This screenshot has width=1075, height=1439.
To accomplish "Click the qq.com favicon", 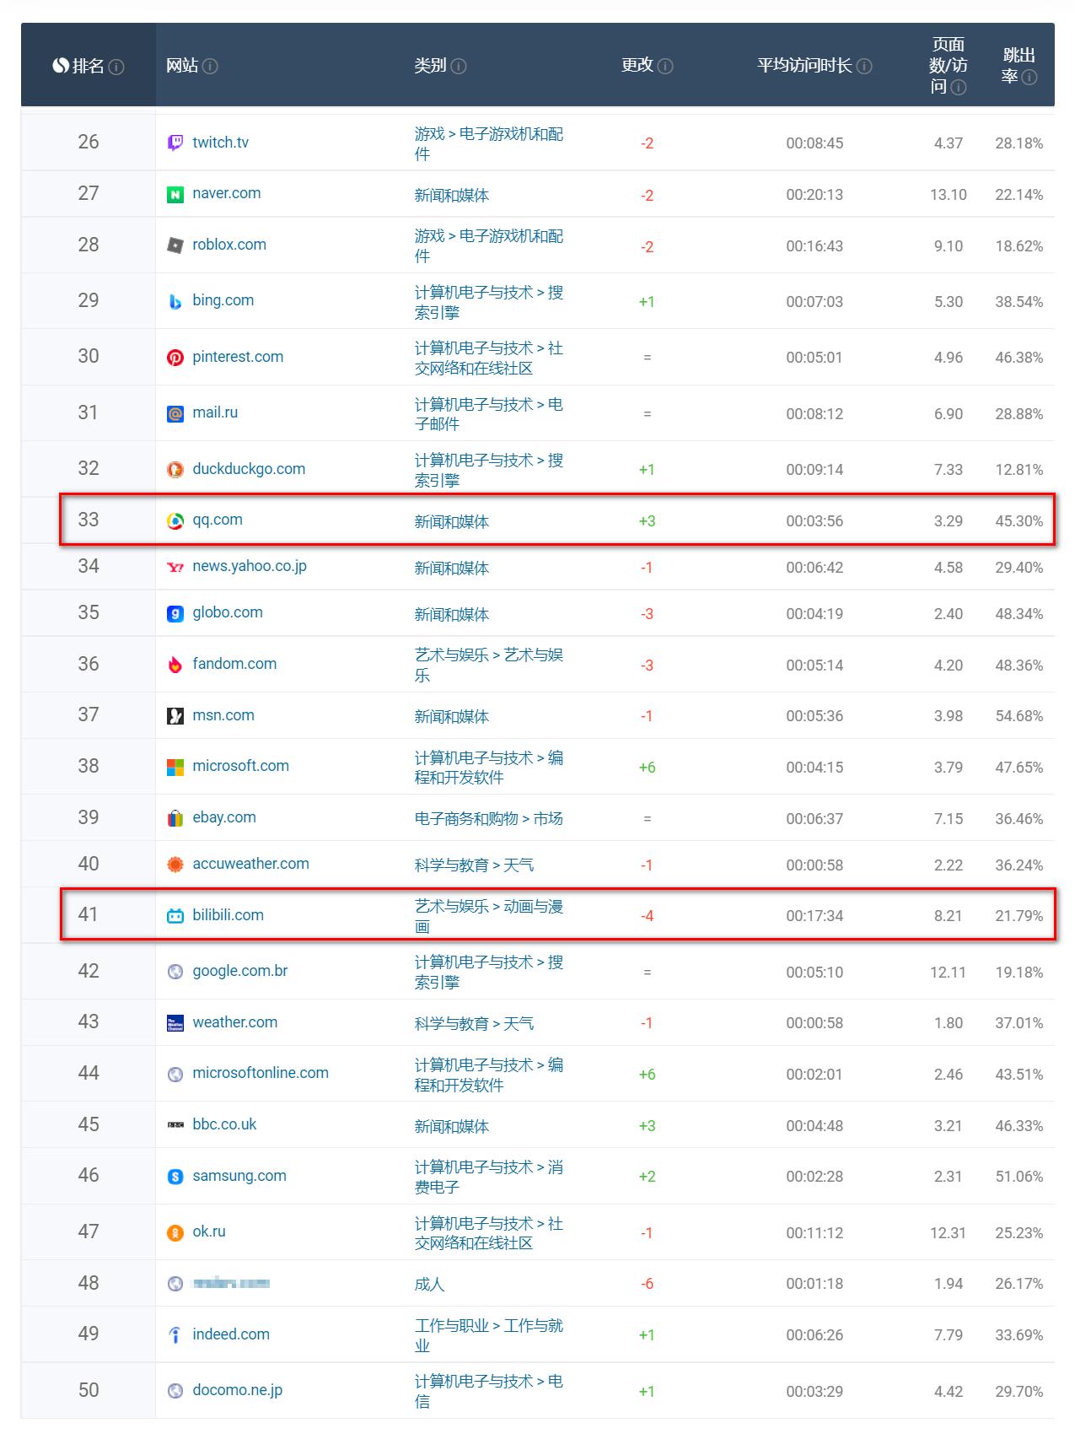I will coord(175,521).
